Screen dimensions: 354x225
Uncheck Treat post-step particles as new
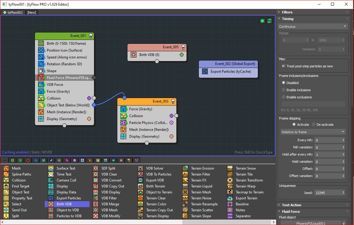pos(284,66)
